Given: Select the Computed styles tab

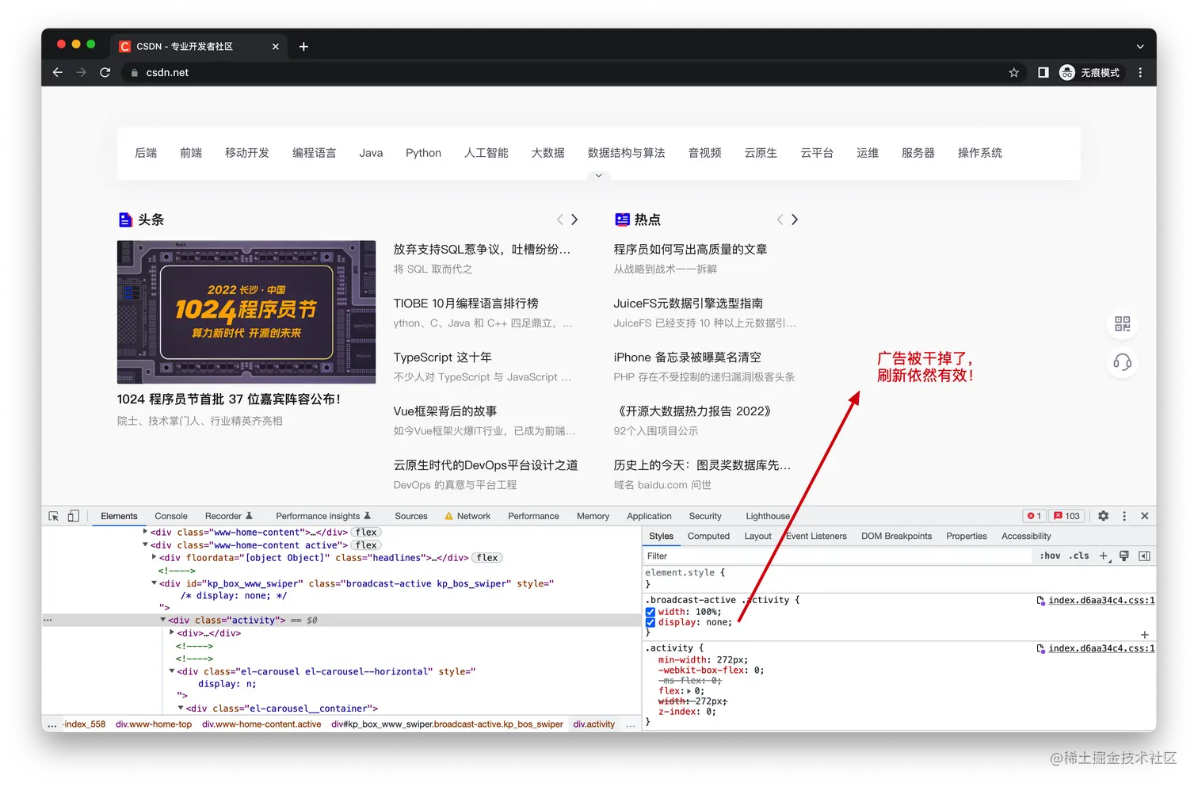Looking at the screenshot, I should [x=708, y=537].
